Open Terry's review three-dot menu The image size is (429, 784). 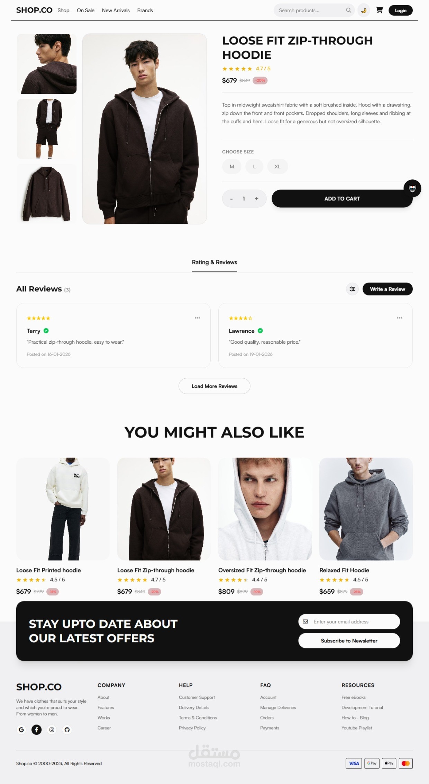(x=197, y=318)
